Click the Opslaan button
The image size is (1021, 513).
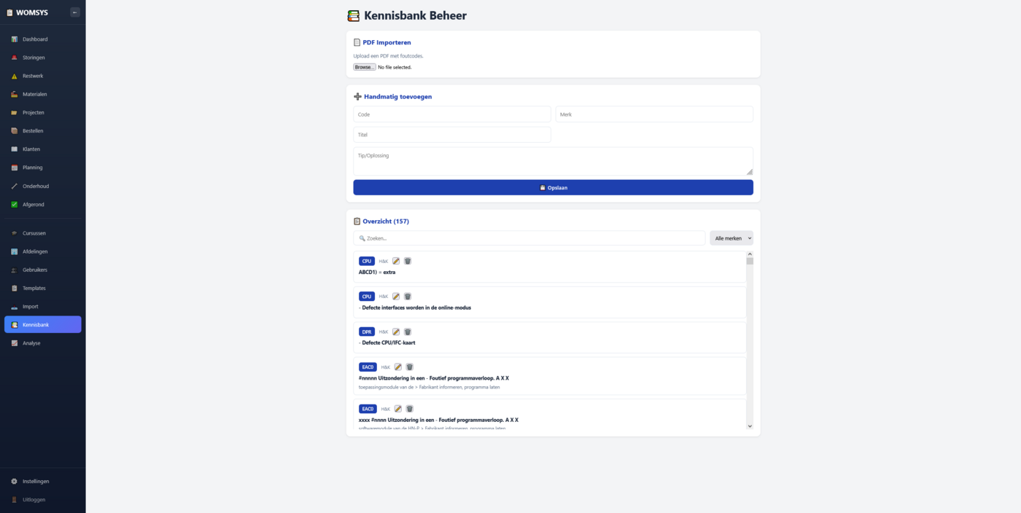point(553,188)
